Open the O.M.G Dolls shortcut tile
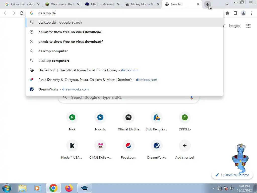The height and width of the screenshot is (193, 257). pos(100,150)
